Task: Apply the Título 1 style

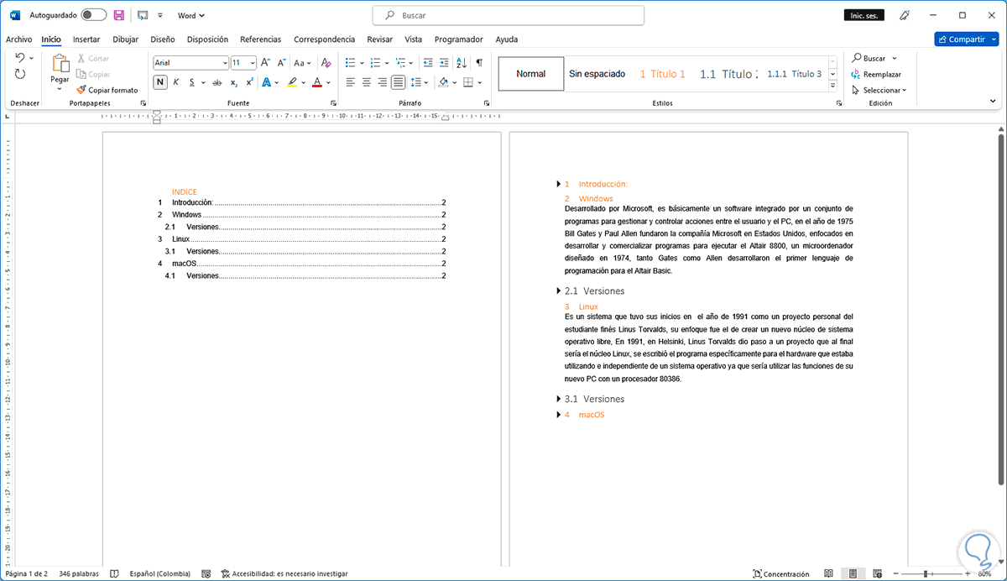Action: 663,74
